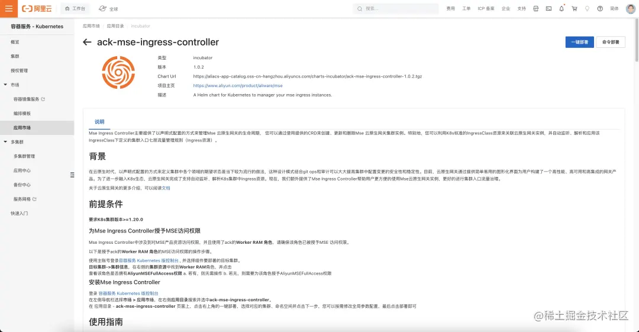639x332 pixels.
Task: Open the 支持 menu
Action: [522, 8]
